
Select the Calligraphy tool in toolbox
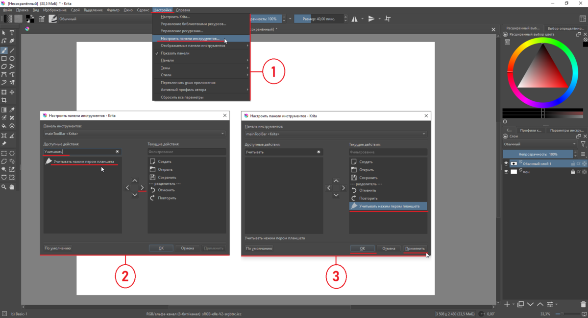[12, 41]
